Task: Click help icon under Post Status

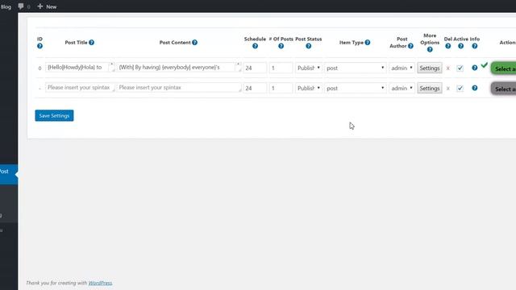Action: [308, 46]
